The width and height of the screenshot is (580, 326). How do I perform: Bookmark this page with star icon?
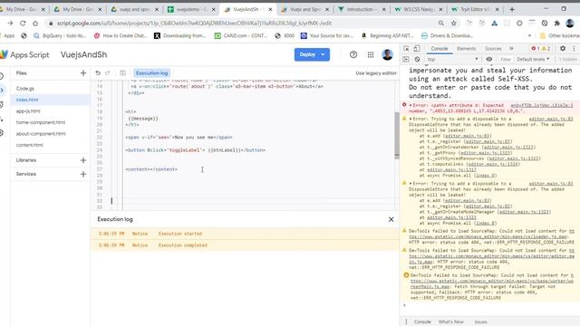(x=453, y=24)
